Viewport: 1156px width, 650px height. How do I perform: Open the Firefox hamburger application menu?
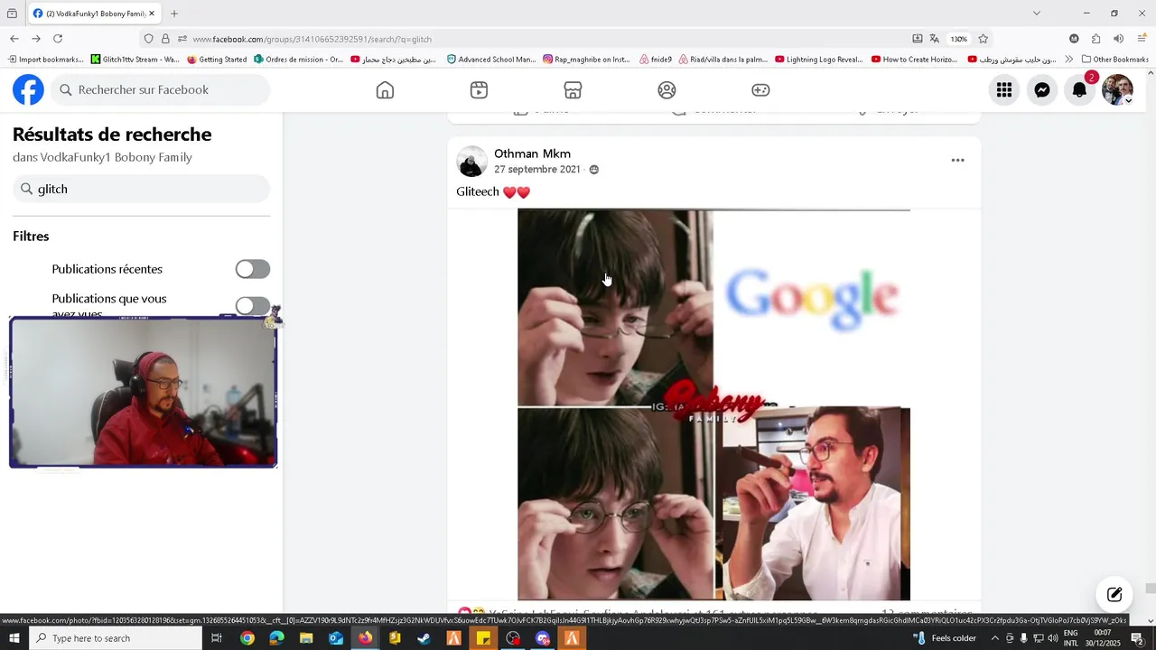(x=1142, y=39)
